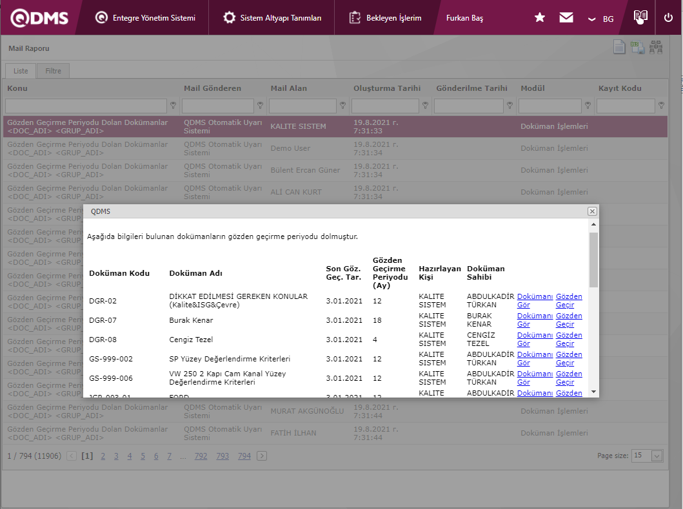Click the blank document icon in toolbar
This screenshot has height=509, width=683.
(619, 48)
